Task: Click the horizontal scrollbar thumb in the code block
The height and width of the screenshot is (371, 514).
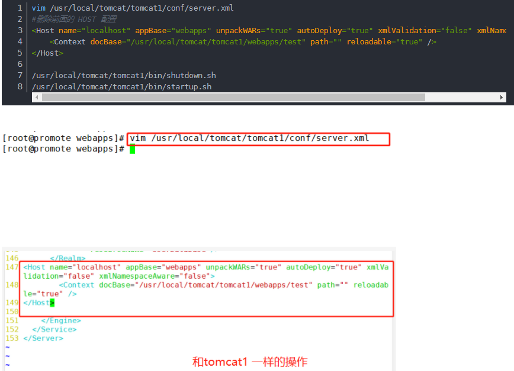Action: 233,97
